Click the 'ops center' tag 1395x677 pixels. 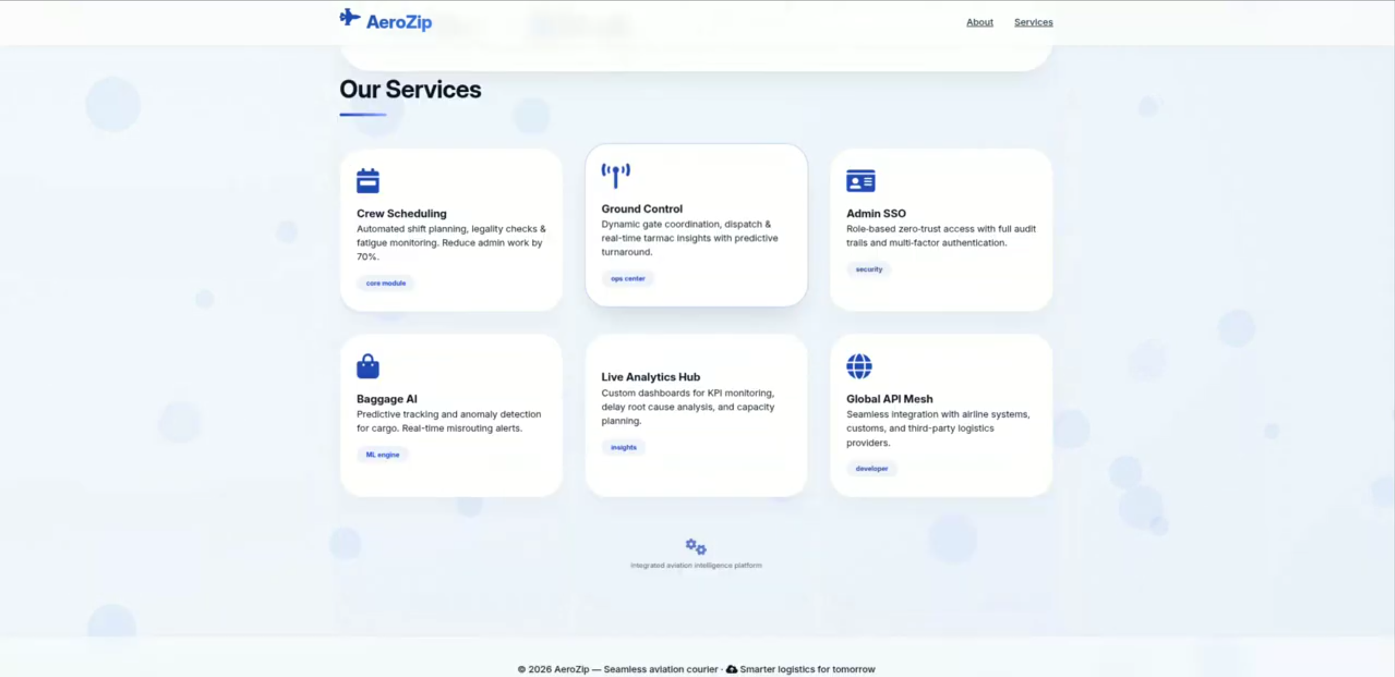(x=628, y=278)
